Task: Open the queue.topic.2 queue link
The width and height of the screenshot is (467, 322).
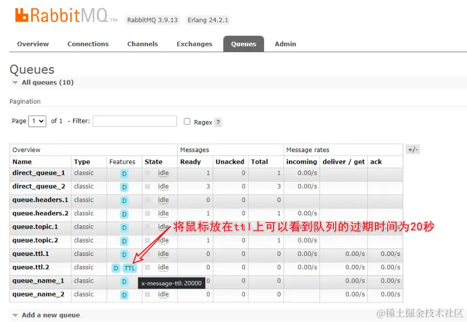Action: click(x=35, y=240)
